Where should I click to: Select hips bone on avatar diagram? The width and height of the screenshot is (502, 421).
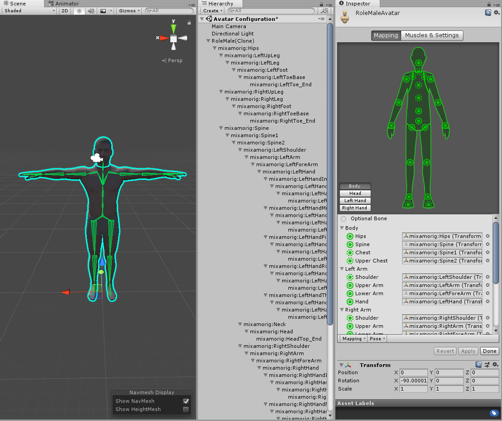(x=418, y=121)
